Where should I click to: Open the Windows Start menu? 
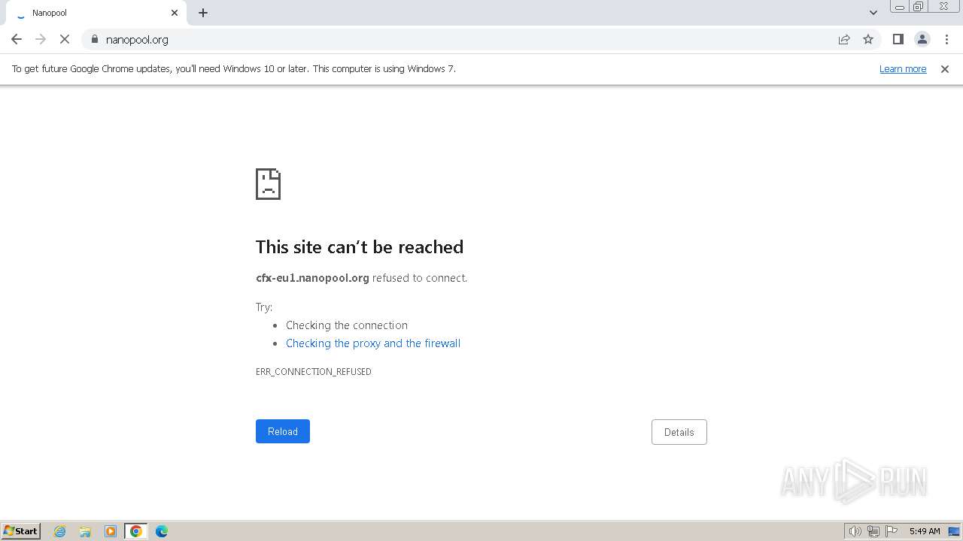tap(21, 530)
